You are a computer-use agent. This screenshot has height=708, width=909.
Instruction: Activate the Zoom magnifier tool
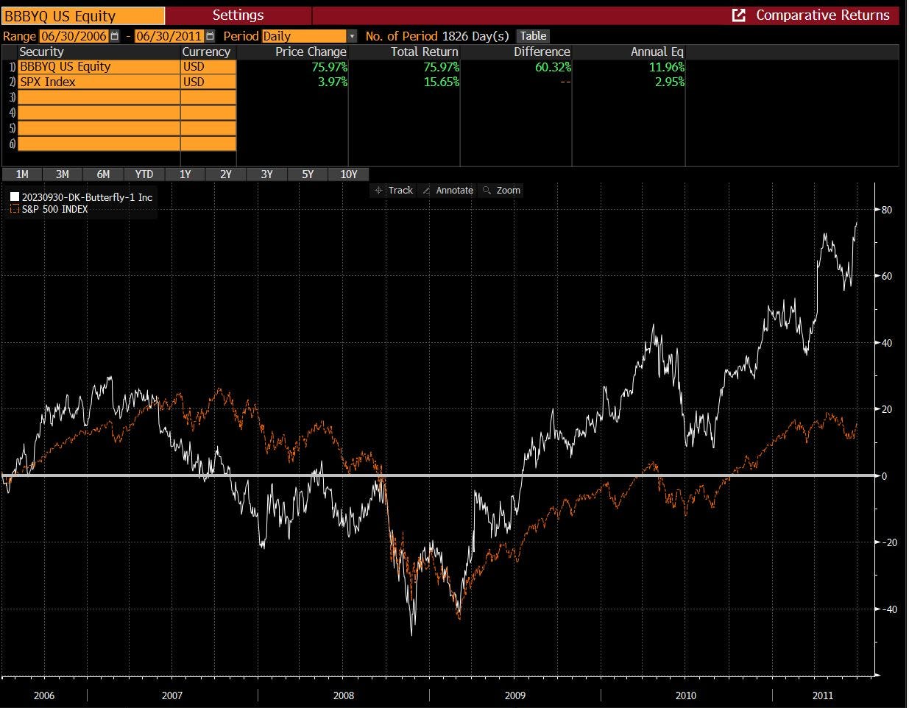pyautogui.click(x=501, y=190)
